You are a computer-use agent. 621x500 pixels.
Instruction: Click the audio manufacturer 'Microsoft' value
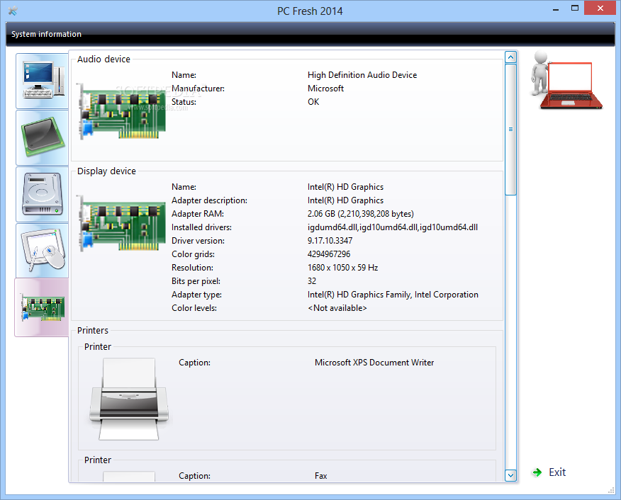tap(325, 89)
